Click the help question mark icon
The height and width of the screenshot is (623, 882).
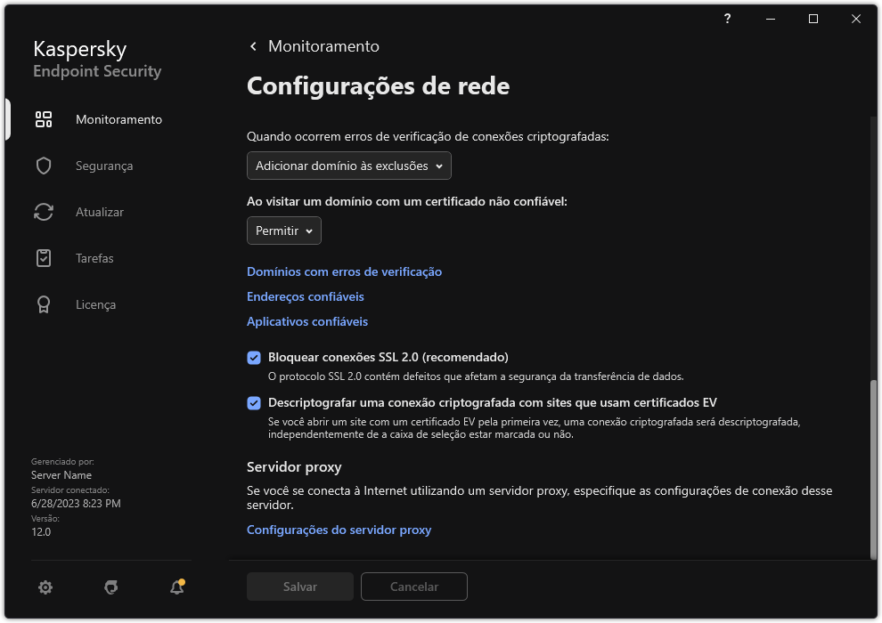tap(727, 19)
